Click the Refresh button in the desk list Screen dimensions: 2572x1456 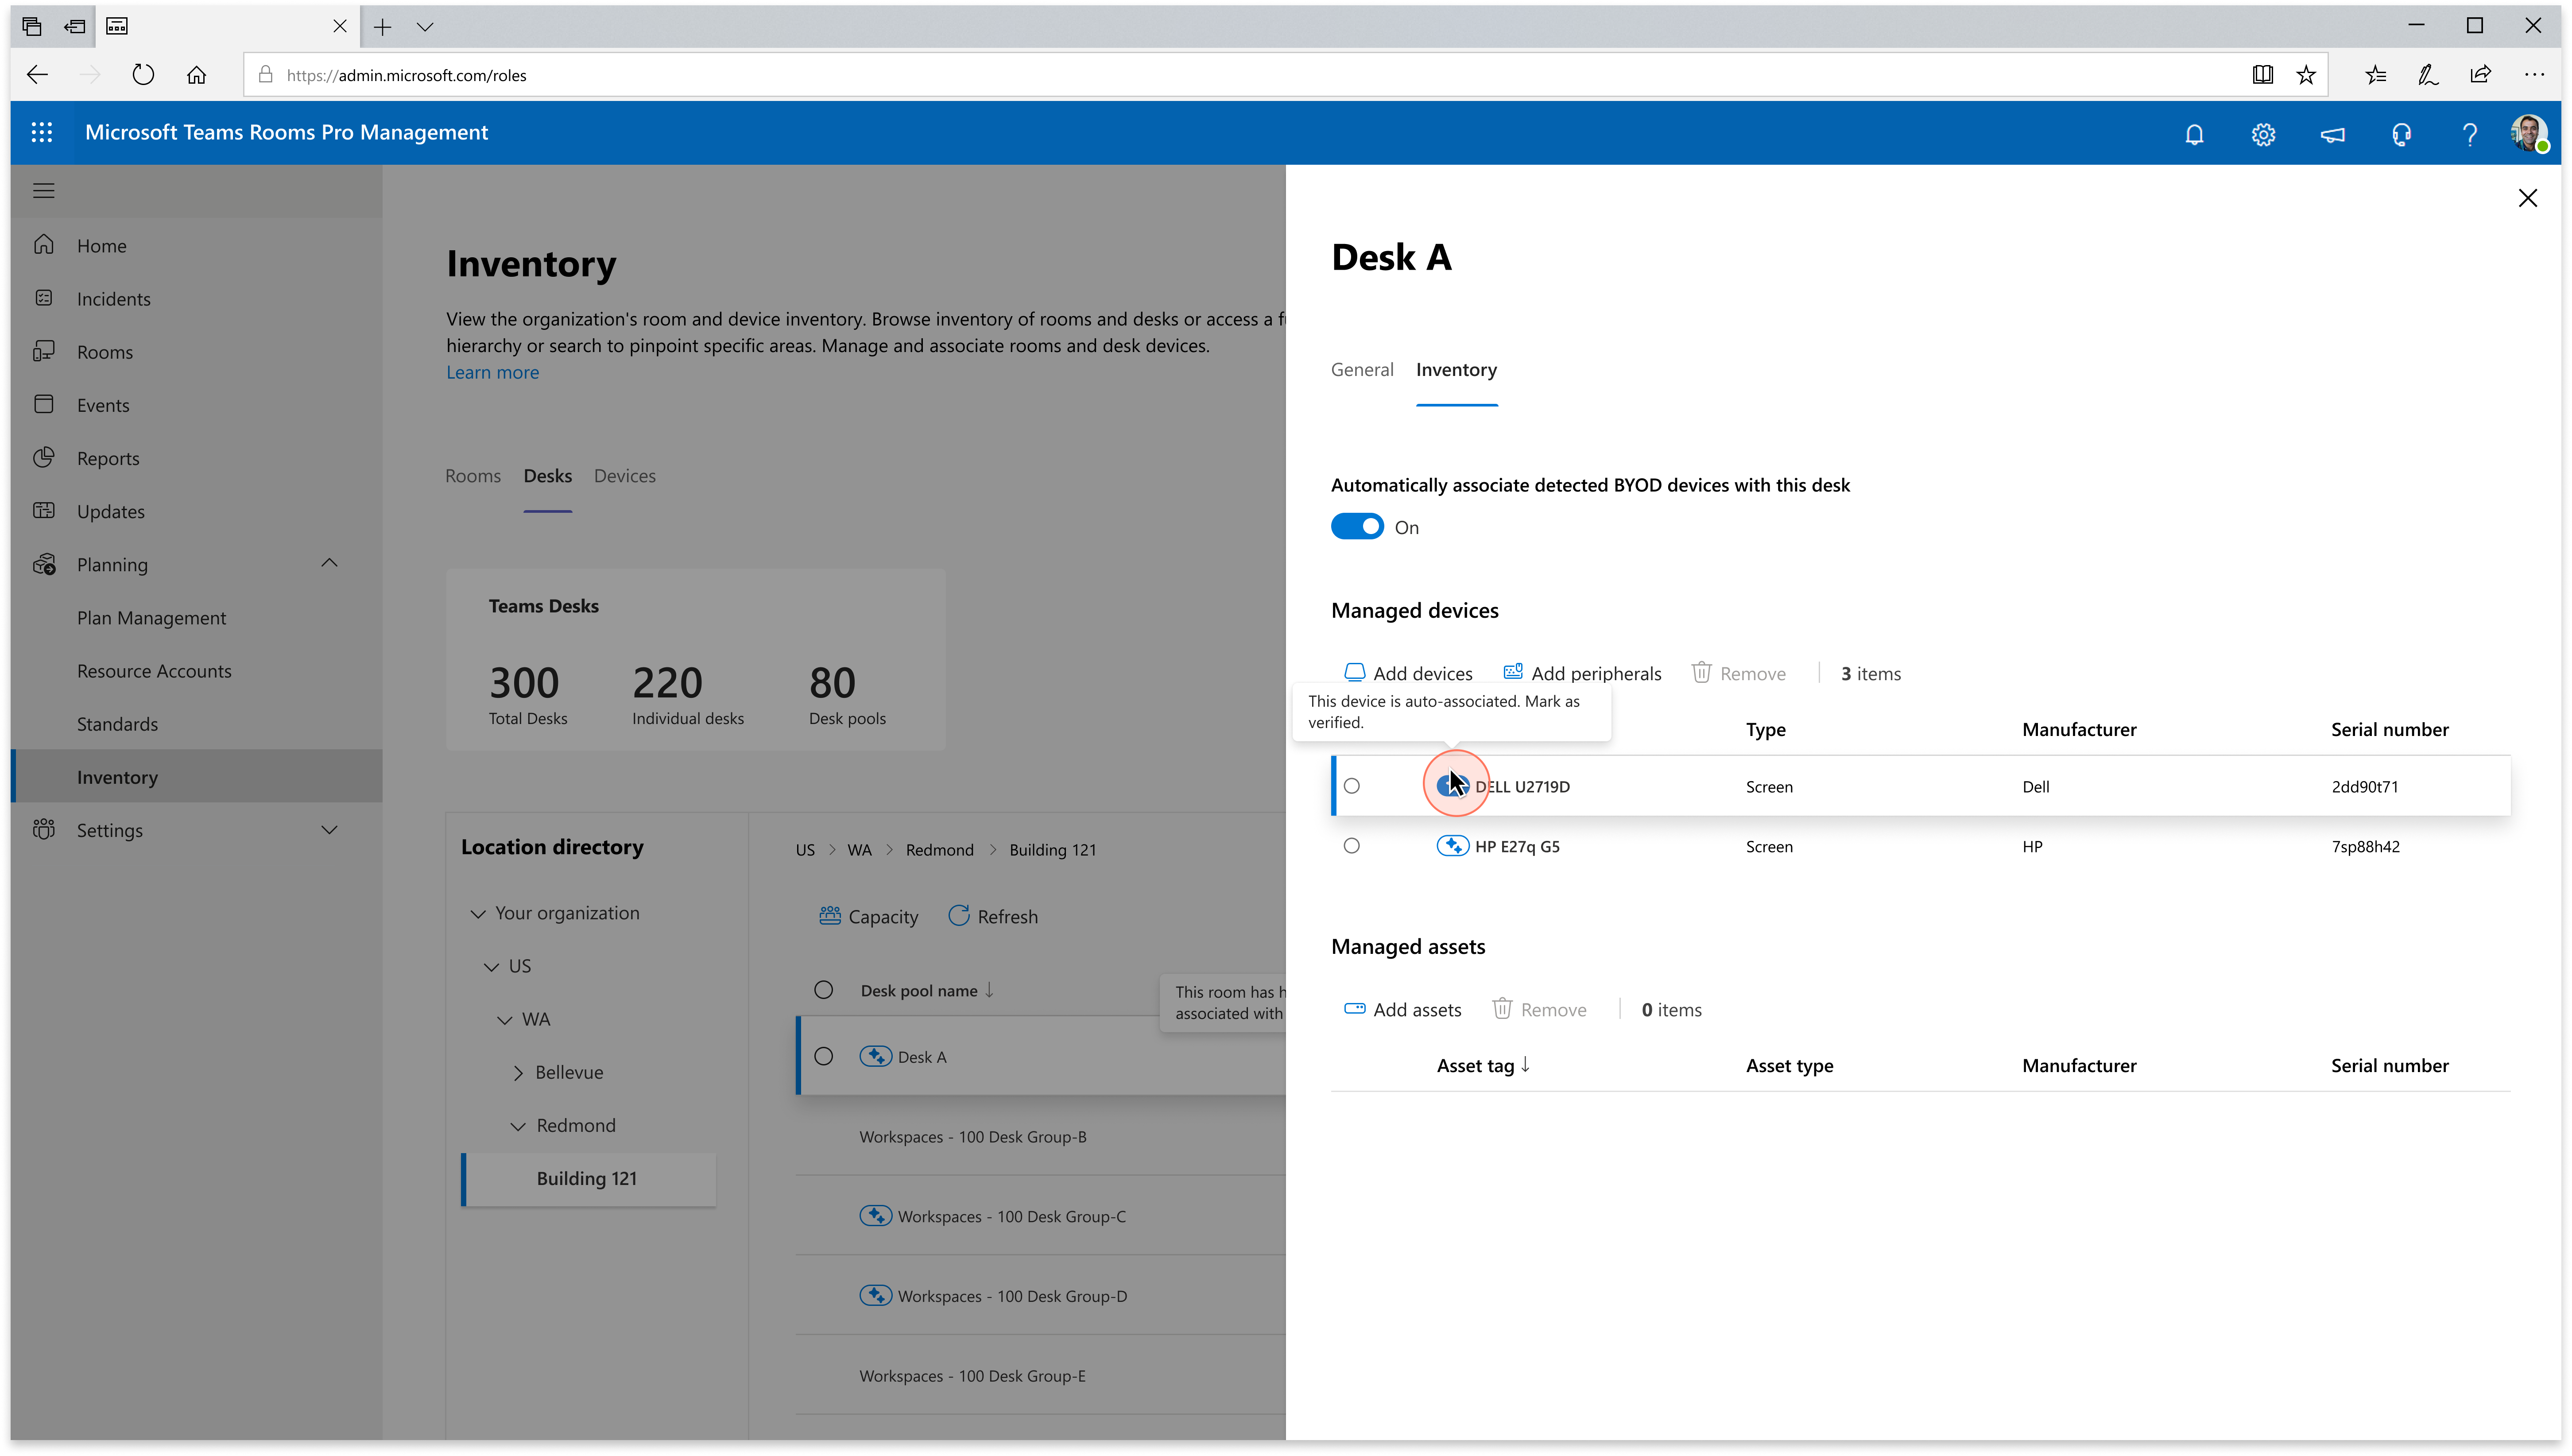point(993,916)
